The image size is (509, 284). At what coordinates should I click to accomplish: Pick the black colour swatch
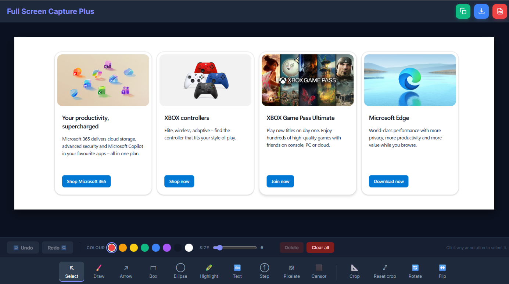tap(178, 248)
